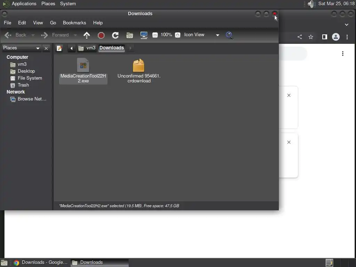Open the File menu
Image resolution: width=356 pixels, height=267 pixels.
[x=8, y=23]
